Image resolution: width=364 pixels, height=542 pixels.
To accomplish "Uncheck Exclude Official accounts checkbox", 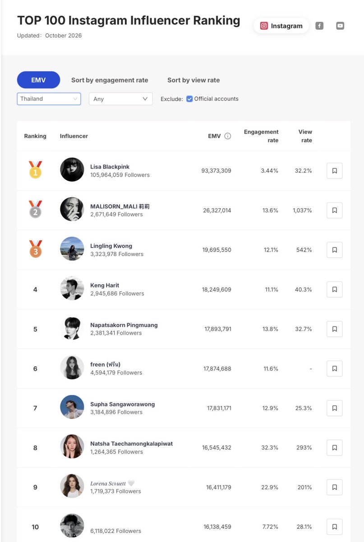I will pyautogui.click(x=189, y=99).
